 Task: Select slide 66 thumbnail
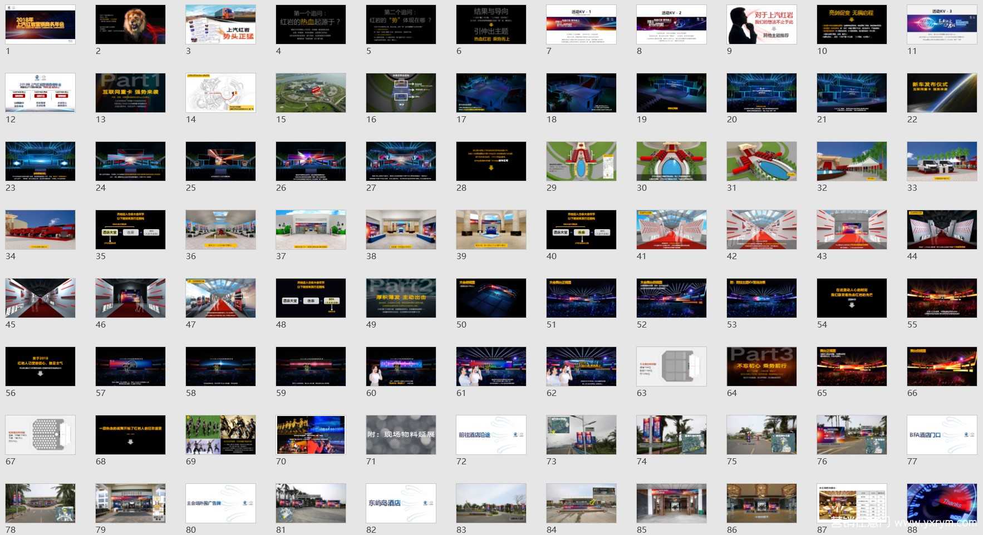[942, 366]
